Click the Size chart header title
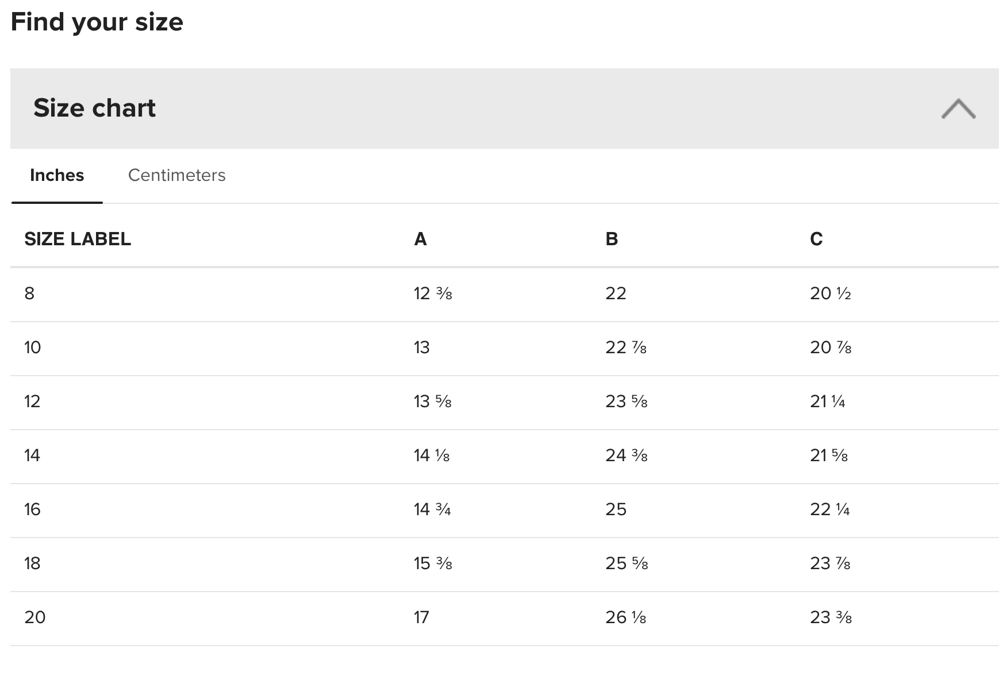Viewport: 1007px width, 680px height. [x=94, y=108]
